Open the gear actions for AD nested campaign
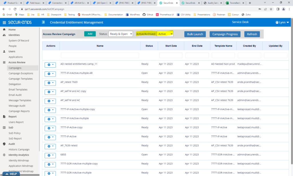 coord(50,65)
